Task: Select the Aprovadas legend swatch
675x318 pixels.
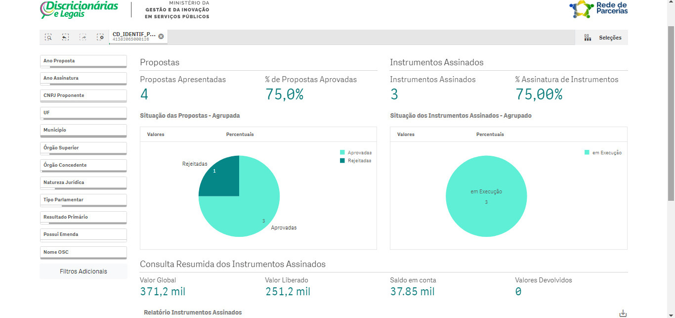Action: coord(342,153)
